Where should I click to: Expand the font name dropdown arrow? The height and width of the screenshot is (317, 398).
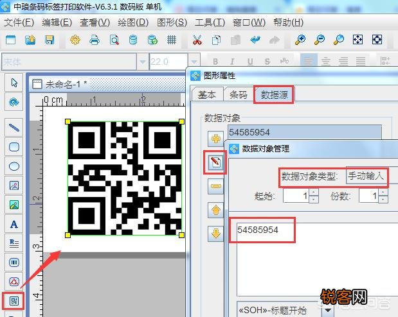pyautogui.click(x=143, y=62)
